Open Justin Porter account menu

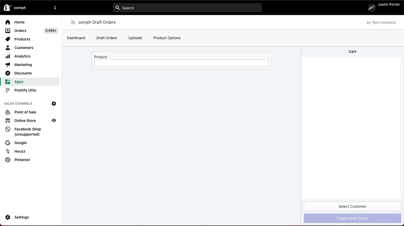click(x=384, y=7)
